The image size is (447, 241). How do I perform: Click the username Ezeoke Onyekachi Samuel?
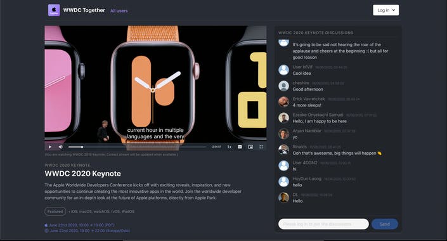tap(318, 115)
